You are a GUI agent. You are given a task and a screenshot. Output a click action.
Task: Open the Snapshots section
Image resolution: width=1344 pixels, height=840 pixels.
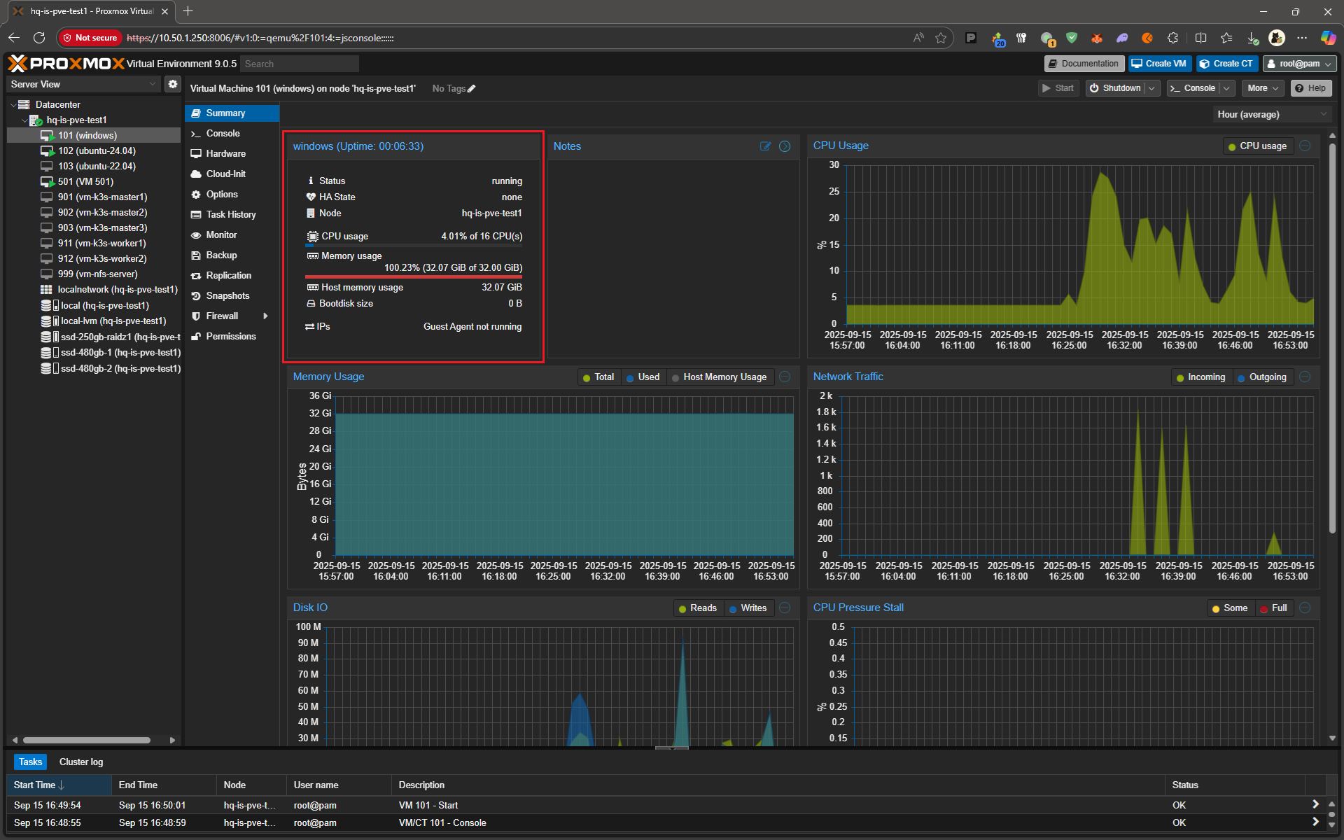[232, 296]
